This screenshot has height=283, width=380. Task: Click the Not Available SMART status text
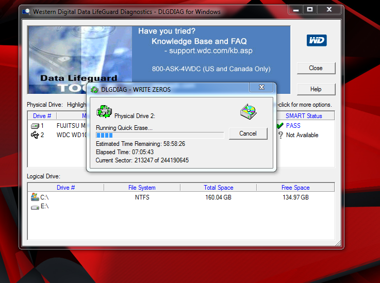pos(302,135)
